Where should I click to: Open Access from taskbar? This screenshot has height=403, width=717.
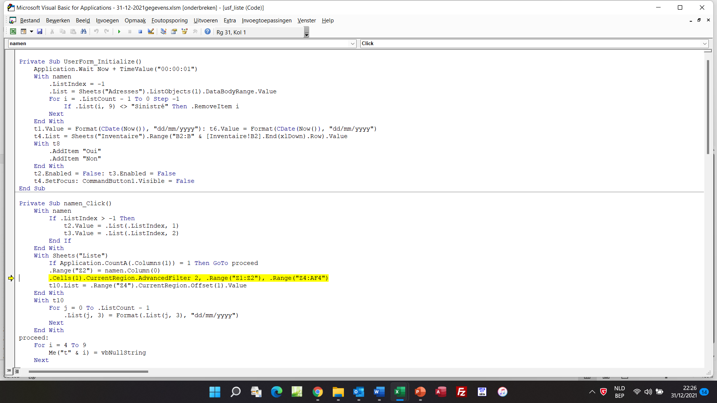tap(441, 392)
